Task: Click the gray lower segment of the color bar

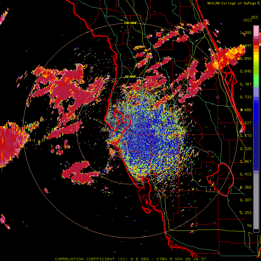Action: [256, 202]
